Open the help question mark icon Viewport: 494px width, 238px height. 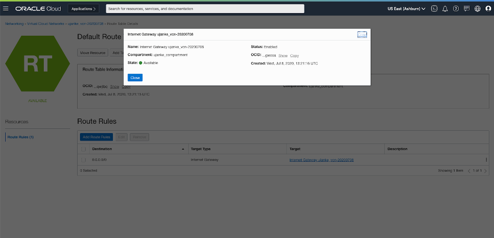click(455, 8)
